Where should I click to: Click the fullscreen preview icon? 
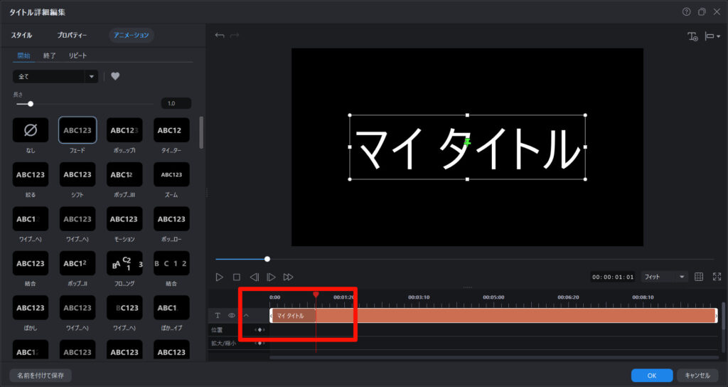click(717, 277)
